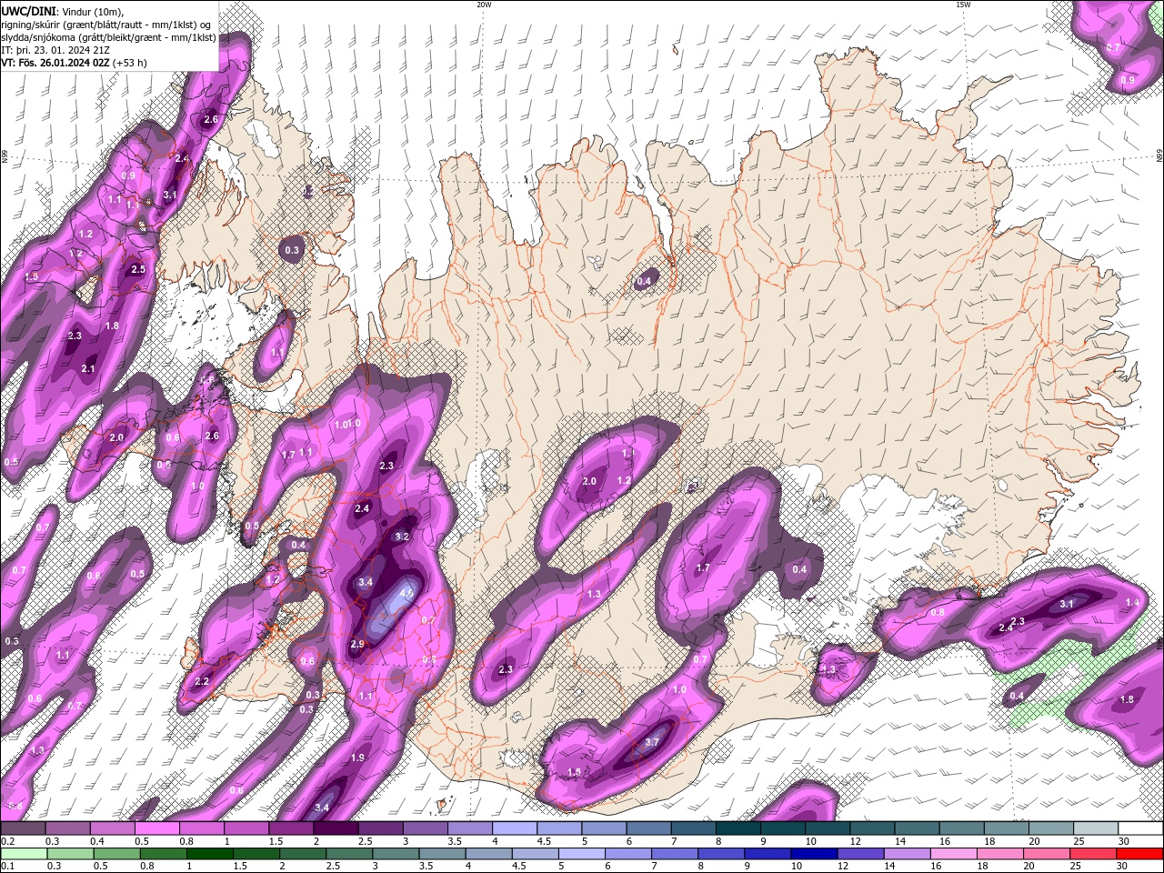Pick the pale green 0.1 swatch on rain legend
The width and height of the screenshot is (1164, 873).
[23, 854]
